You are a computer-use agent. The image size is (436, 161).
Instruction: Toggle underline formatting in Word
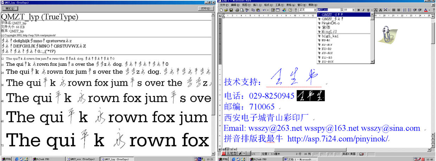pyautogui.click(x=368, y=10)
